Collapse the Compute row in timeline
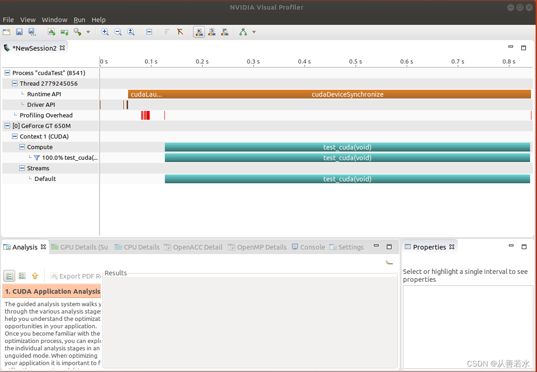 click(22, 147)
